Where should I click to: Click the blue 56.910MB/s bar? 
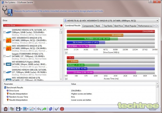[x=83, y=42]
